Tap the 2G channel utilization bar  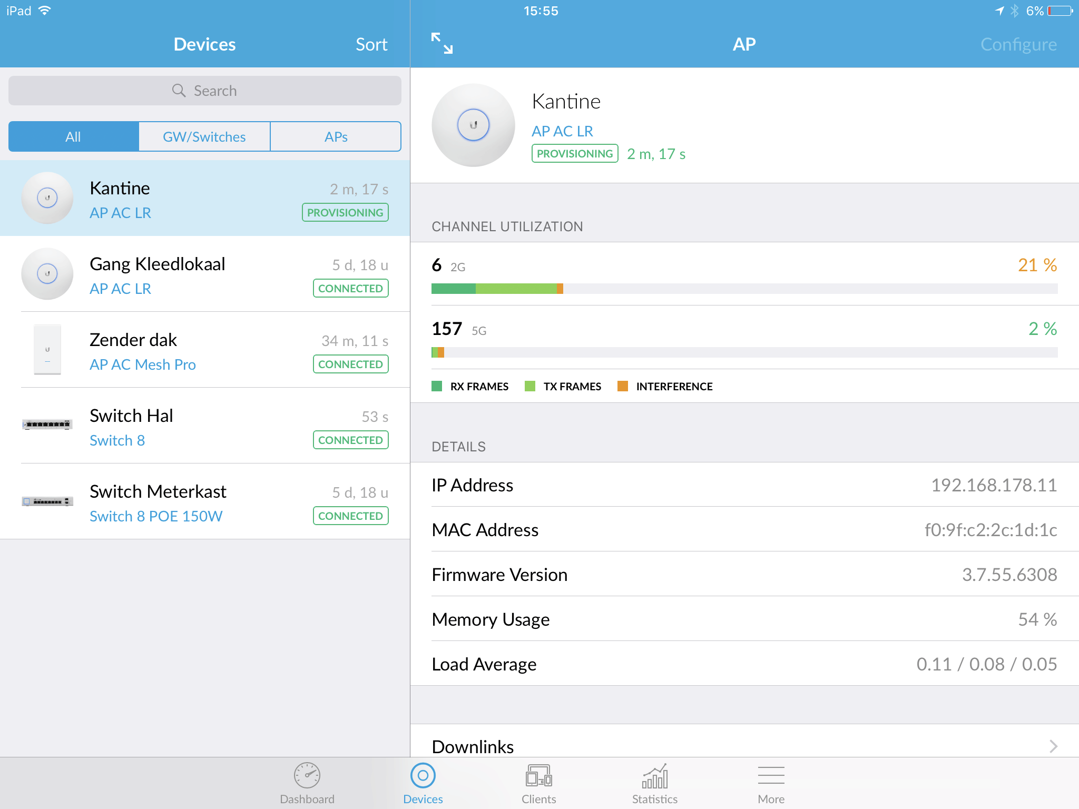744,289
